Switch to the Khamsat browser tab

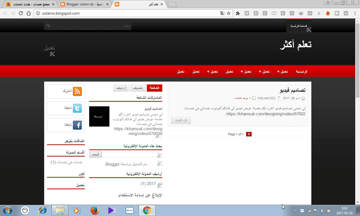[x=30, y=4]
